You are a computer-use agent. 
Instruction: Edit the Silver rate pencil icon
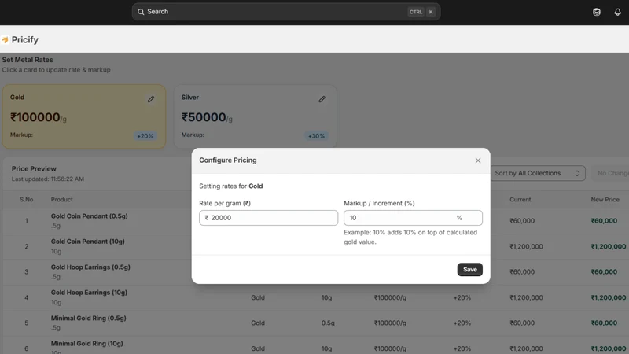point(322,99)
